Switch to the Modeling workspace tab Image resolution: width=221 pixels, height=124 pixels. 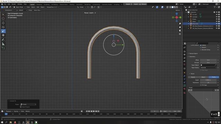click(39, 4)
